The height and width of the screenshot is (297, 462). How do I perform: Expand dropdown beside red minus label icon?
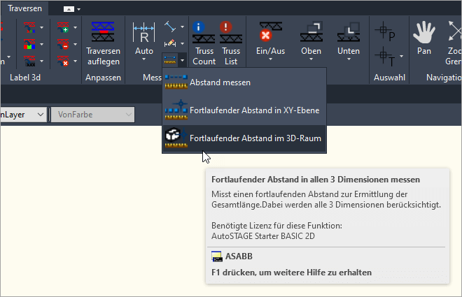(x=75, y=45)
